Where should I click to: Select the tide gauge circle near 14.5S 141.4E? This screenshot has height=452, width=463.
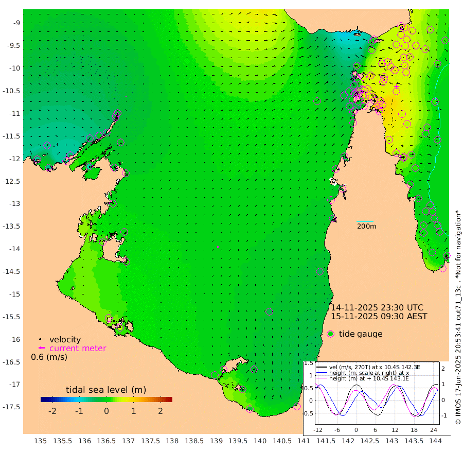320,271
